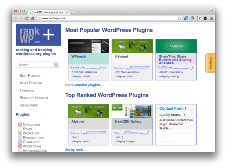Click the ShareThis installations sparkline chart
The width and height of the screenshot is (227, 168).
176,68
